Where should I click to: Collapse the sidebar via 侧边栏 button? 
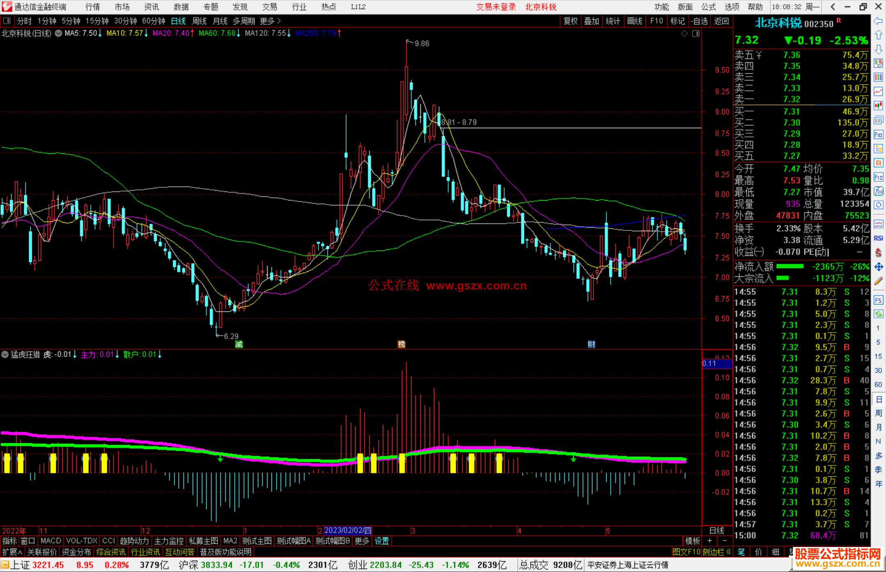(x=716, y=552)
